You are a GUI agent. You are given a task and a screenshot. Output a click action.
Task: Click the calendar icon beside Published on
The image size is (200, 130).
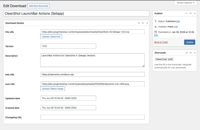coord(155,32)
